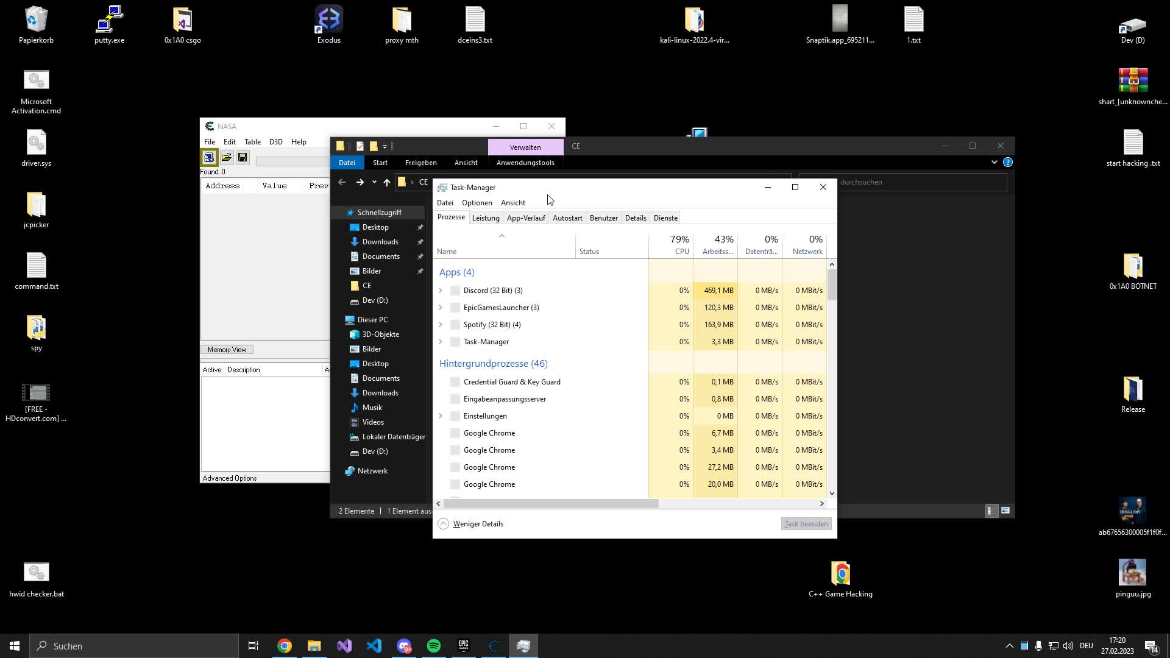Expand the EpicGamesLauncher (3) process

pyautogui.click(x=441, y=307)
